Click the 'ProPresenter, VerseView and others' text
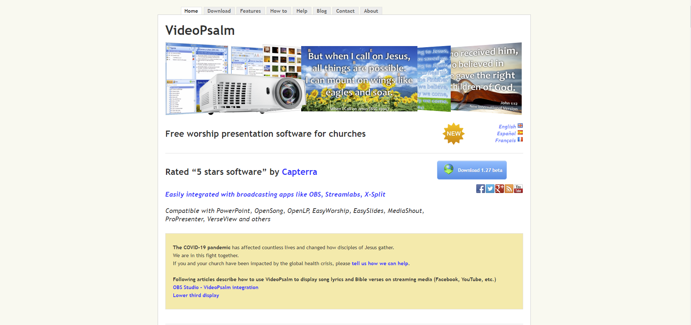 click(218, 219)
